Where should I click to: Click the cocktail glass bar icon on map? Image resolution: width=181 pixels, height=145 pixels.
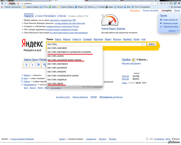point(32,65)
